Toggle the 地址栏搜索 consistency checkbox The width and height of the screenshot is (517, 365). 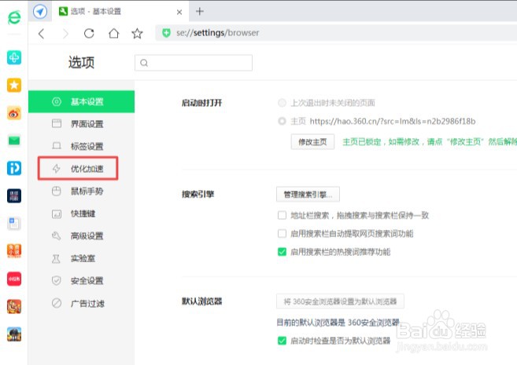[282, 215]
